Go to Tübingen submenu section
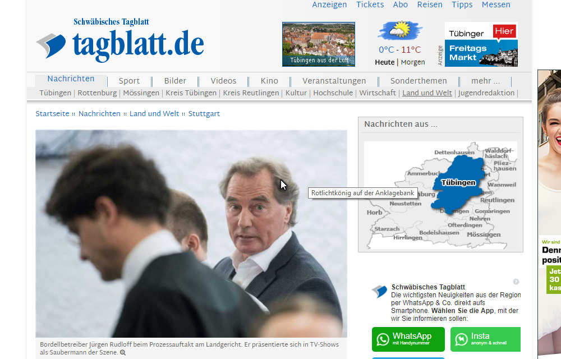The image size is (561, 359). tap(55, 93)
